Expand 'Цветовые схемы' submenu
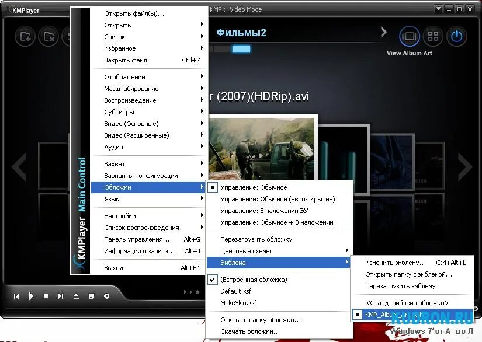 pyautogui.click(x=279, y=251)
